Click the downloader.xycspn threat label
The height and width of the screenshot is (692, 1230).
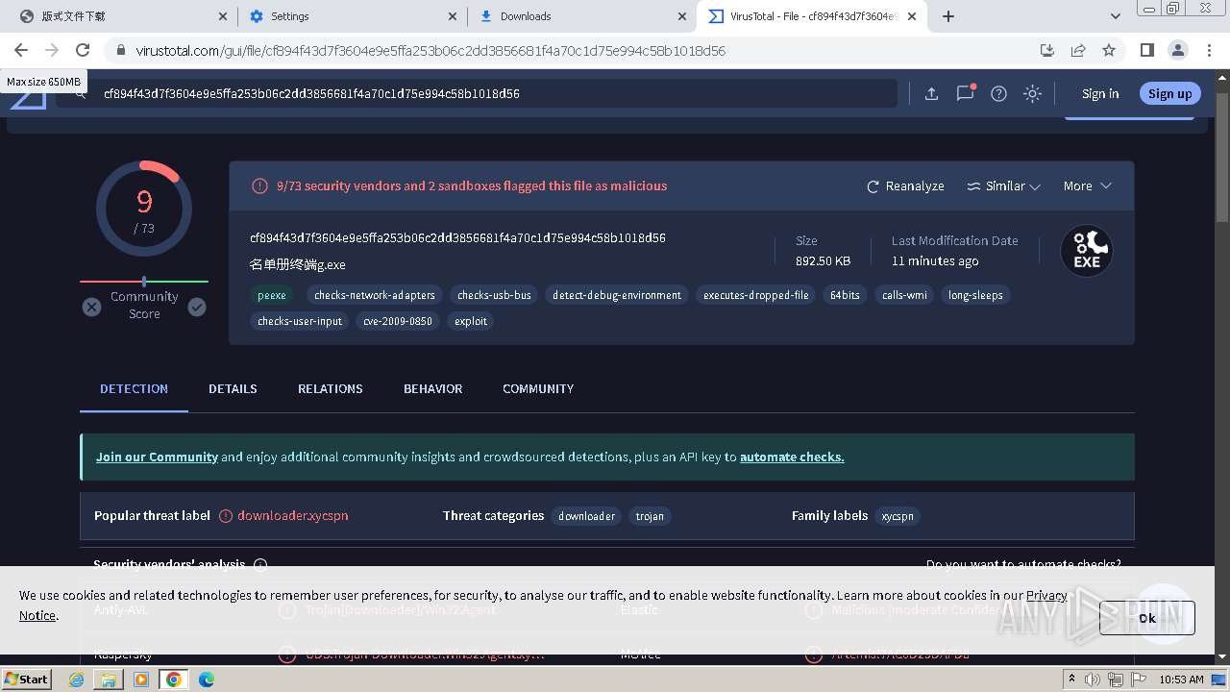tap(292, 516)
